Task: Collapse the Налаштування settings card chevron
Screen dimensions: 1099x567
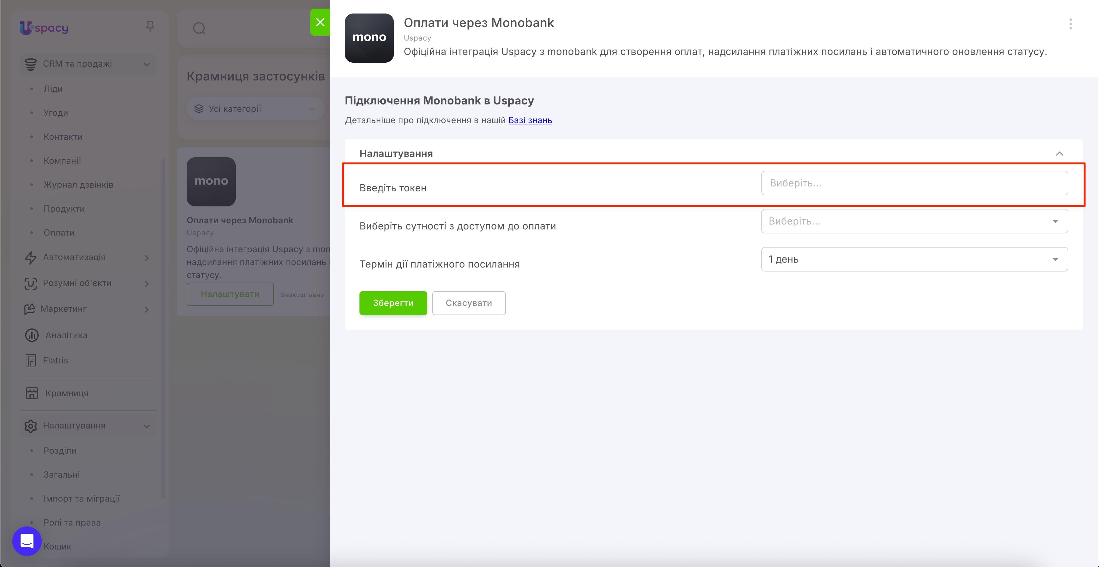Action: [1059, 154]
